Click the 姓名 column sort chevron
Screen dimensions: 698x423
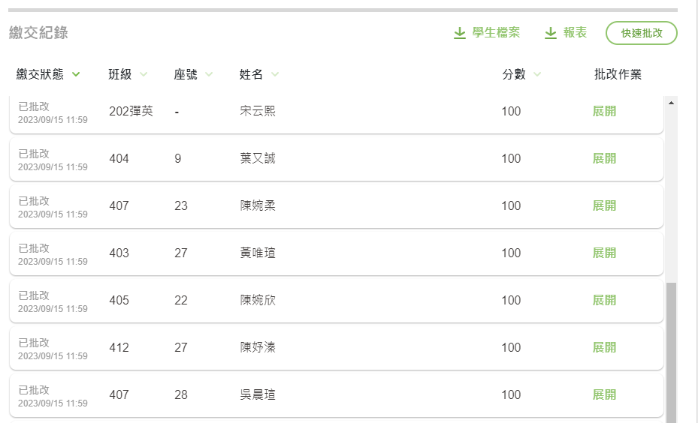pos(275,74)
